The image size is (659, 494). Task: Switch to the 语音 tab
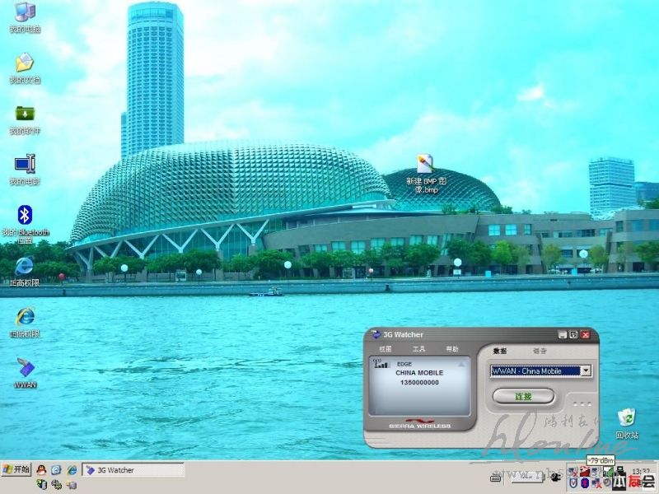(540, 351)
